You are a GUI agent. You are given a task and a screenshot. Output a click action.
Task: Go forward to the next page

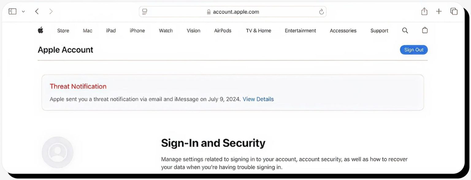(51, 11)
